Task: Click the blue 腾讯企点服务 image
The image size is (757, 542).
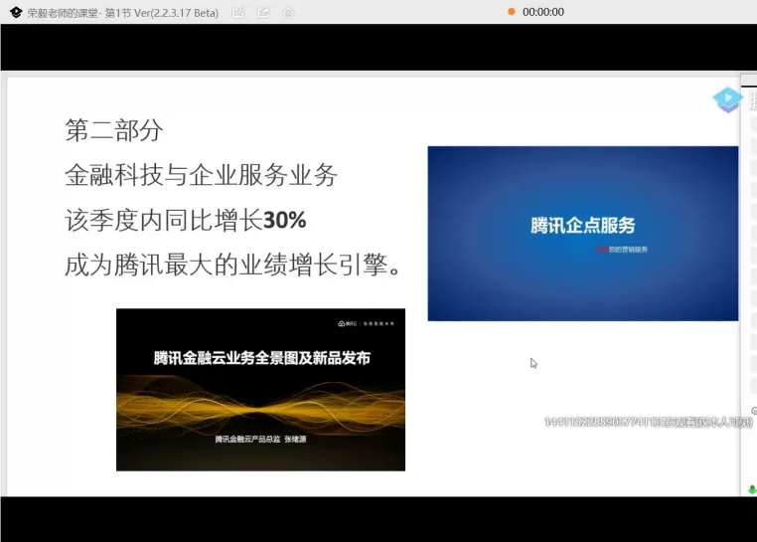Action: [x=583, y=234]
